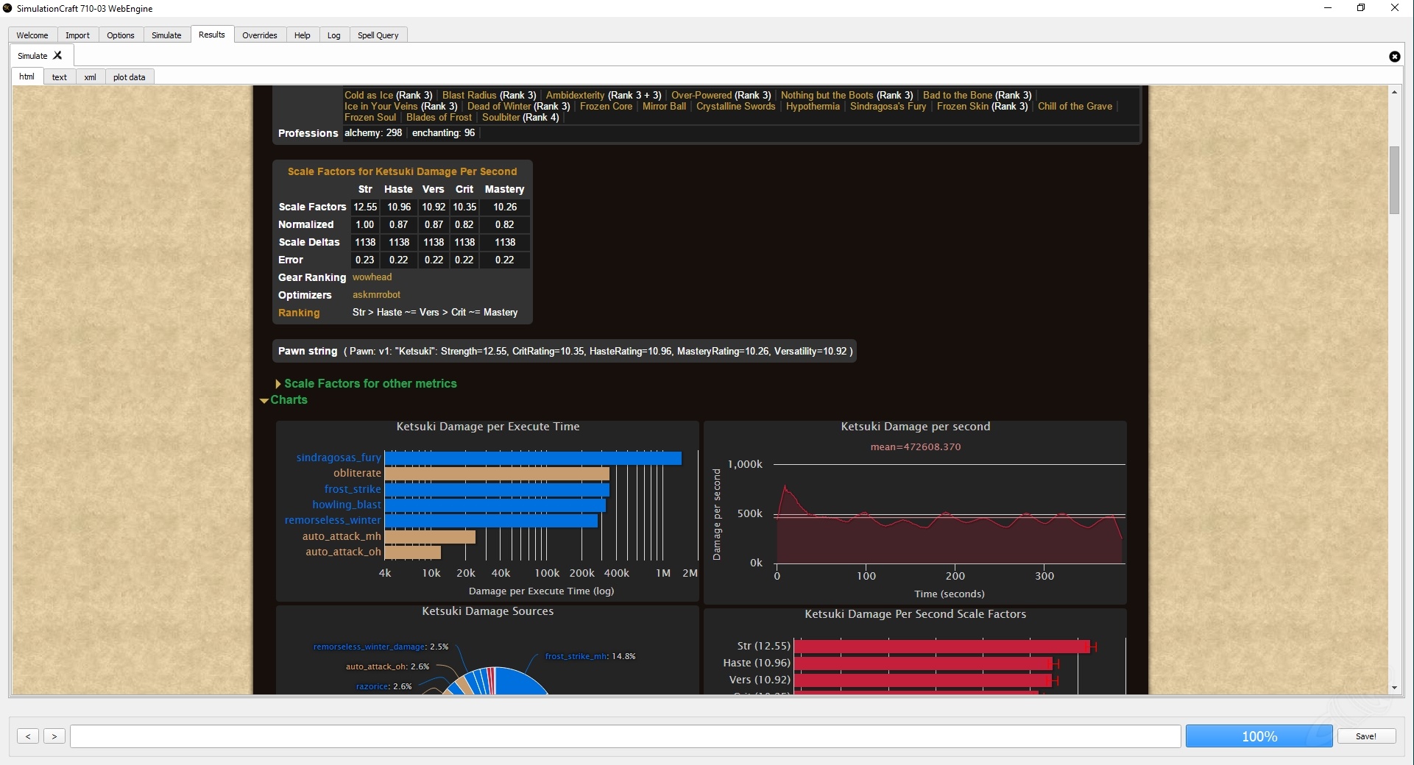Click the sindragosas_fury chart bar label
The height and width of the screenshot is (765, 1414).
339,458
